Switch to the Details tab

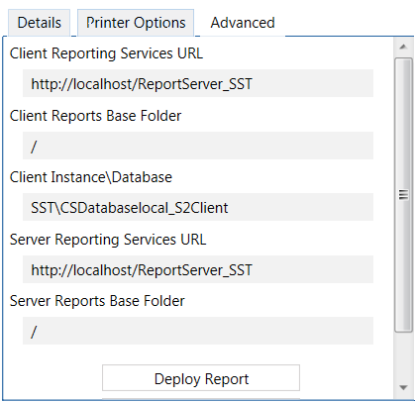pyautogui.click(x=39, y=23)
